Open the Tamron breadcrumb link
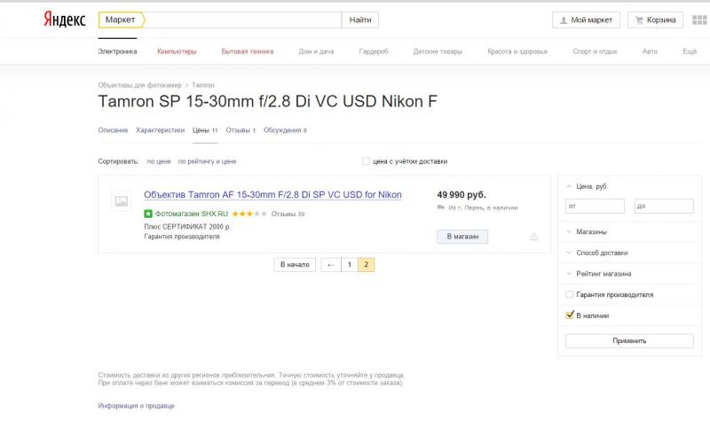 pos(203,85)
